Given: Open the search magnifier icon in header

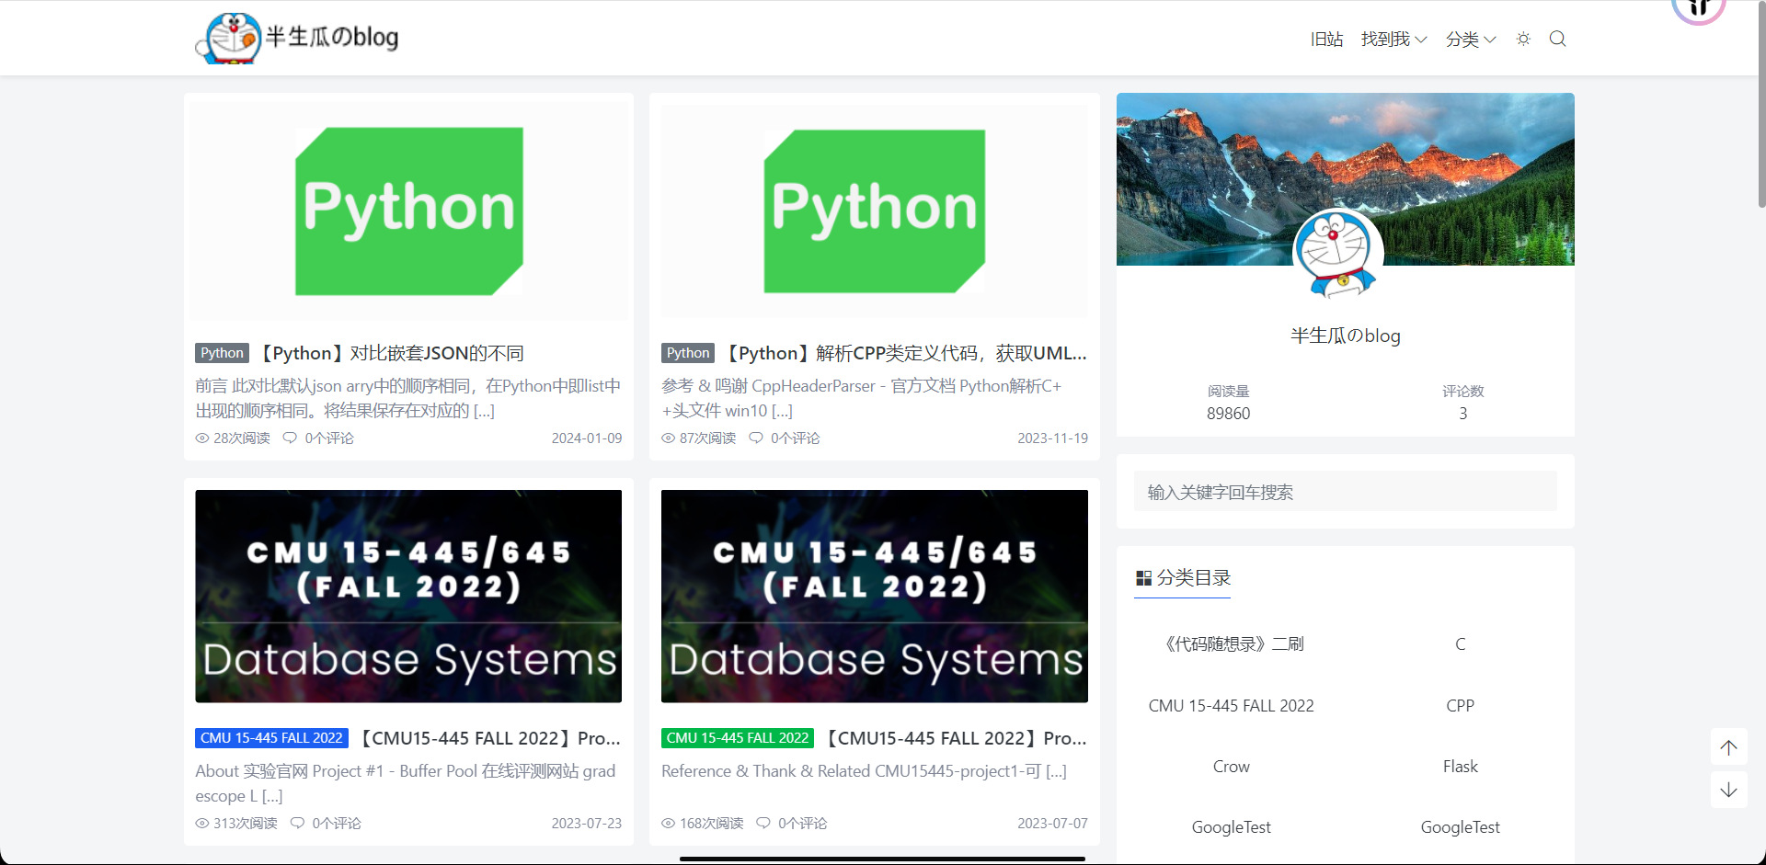Looking at the screenshot, I should pyautogui.click(x=1557, y=39).
